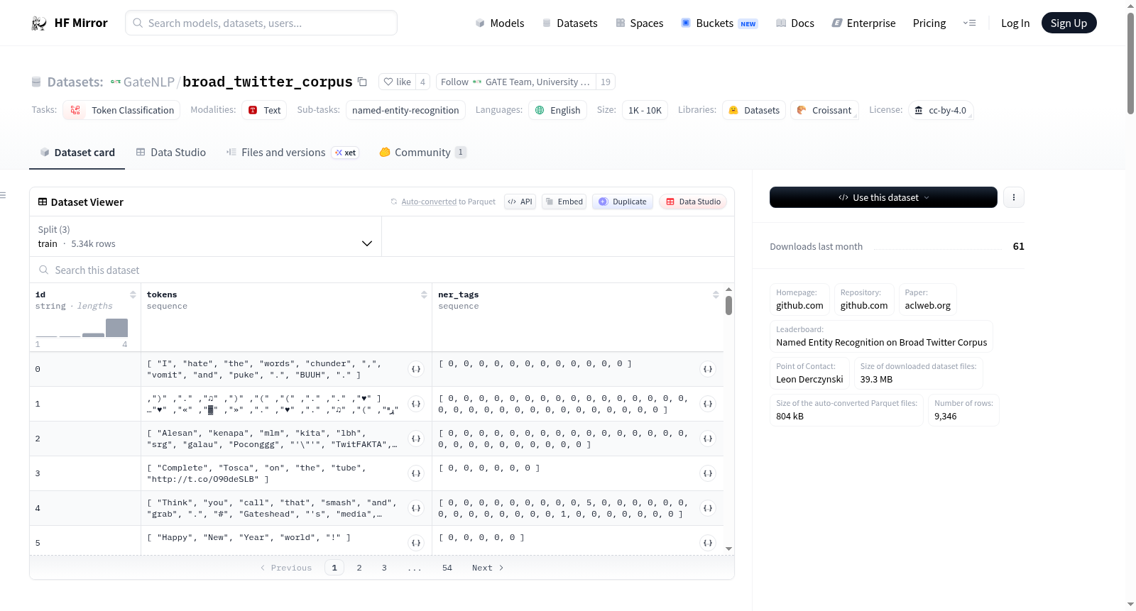Expand row 2 tokens cell with braces icon
The width and height of the screenshot is (1136, 611).
pos(417,439)
